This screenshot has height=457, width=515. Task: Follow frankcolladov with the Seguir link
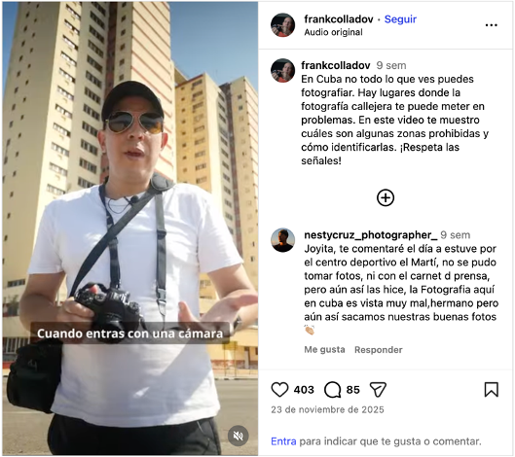tap(400, 19)
